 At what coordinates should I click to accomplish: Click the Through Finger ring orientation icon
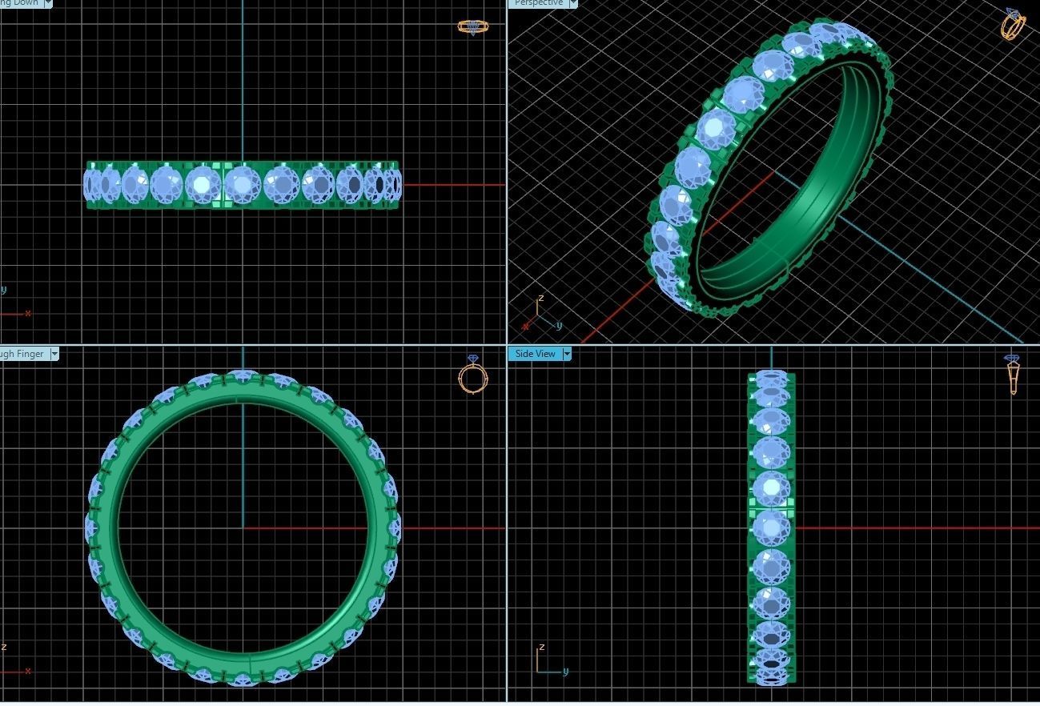[x=472, y=375]
